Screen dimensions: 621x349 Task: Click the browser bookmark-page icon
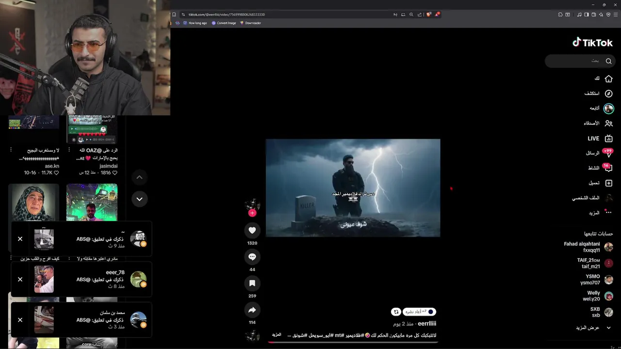pos(174,15)
